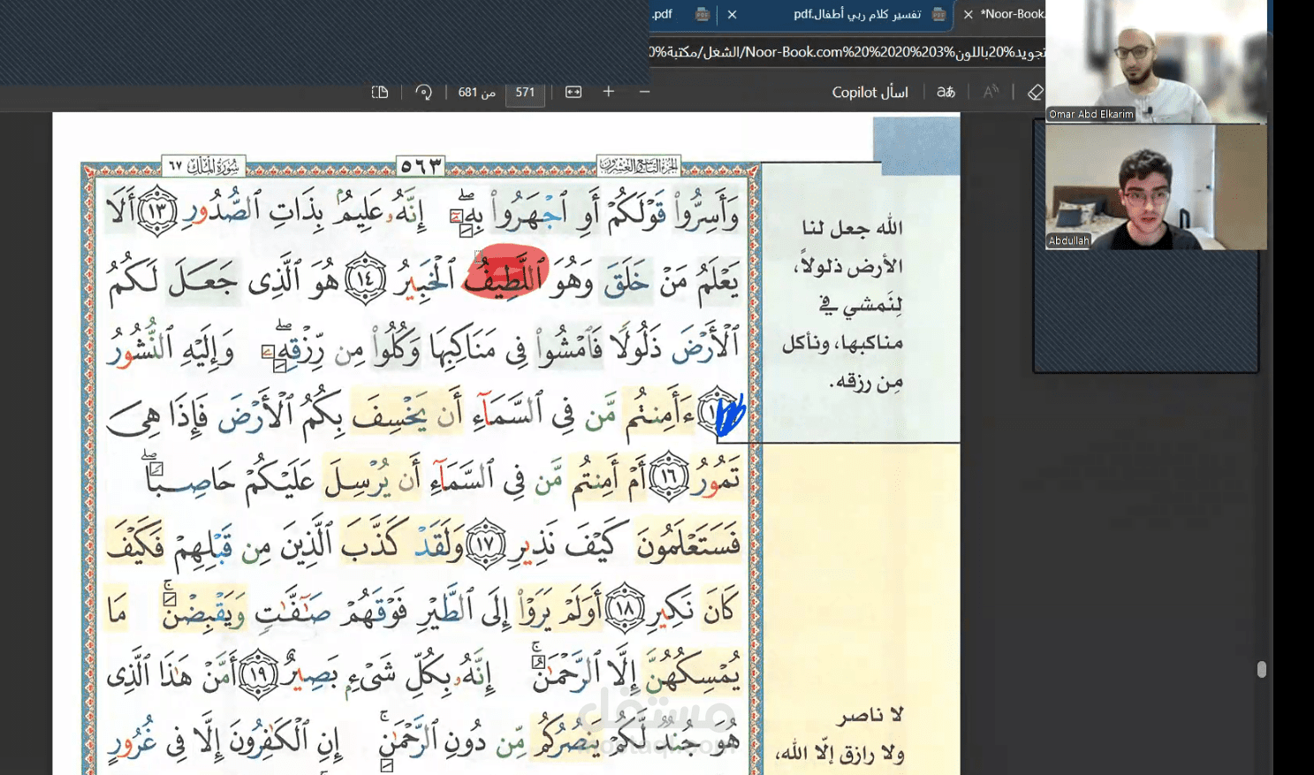This screenshot has width=1314, height=775.
Task: Click Abdullah's video thumbnail
Action: (x=1156, y=186)
